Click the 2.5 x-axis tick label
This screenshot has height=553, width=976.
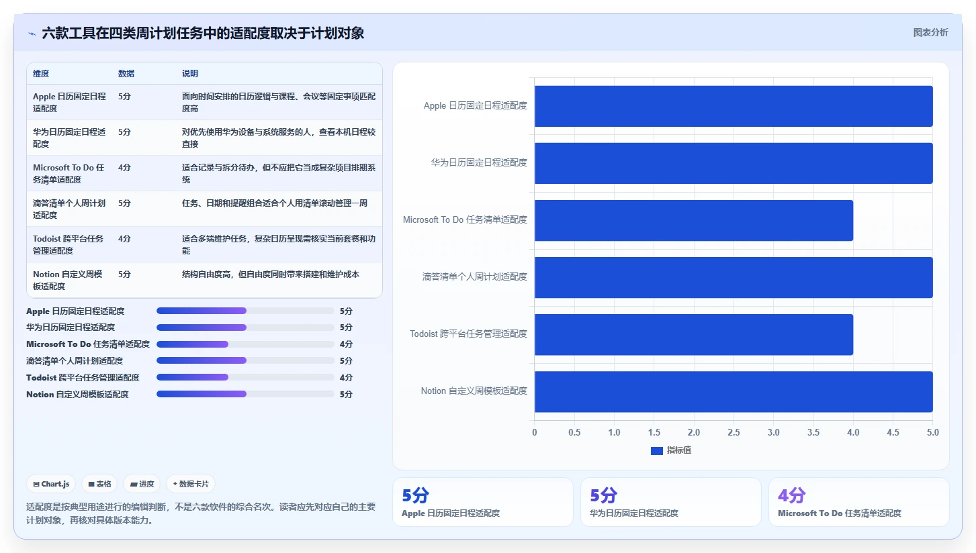click(x=734, y=433)
